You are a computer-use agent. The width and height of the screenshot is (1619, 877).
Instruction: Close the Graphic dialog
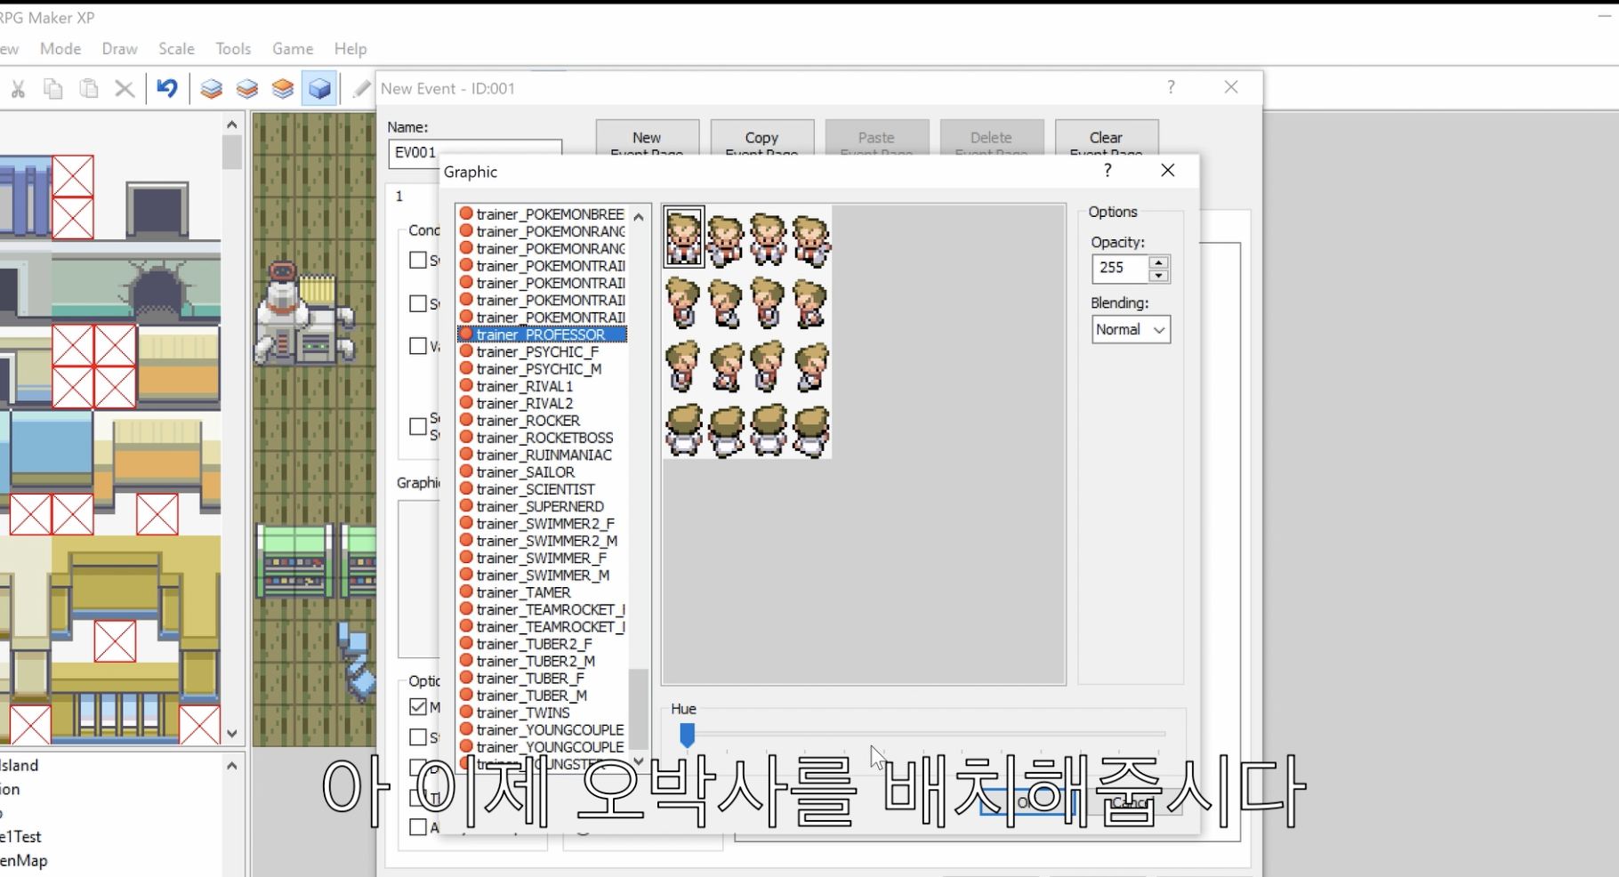[x=1168, y=170]
